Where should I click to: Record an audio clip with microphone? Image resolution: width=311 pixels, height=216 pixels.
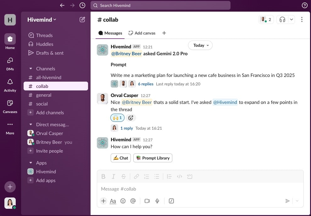157,201
